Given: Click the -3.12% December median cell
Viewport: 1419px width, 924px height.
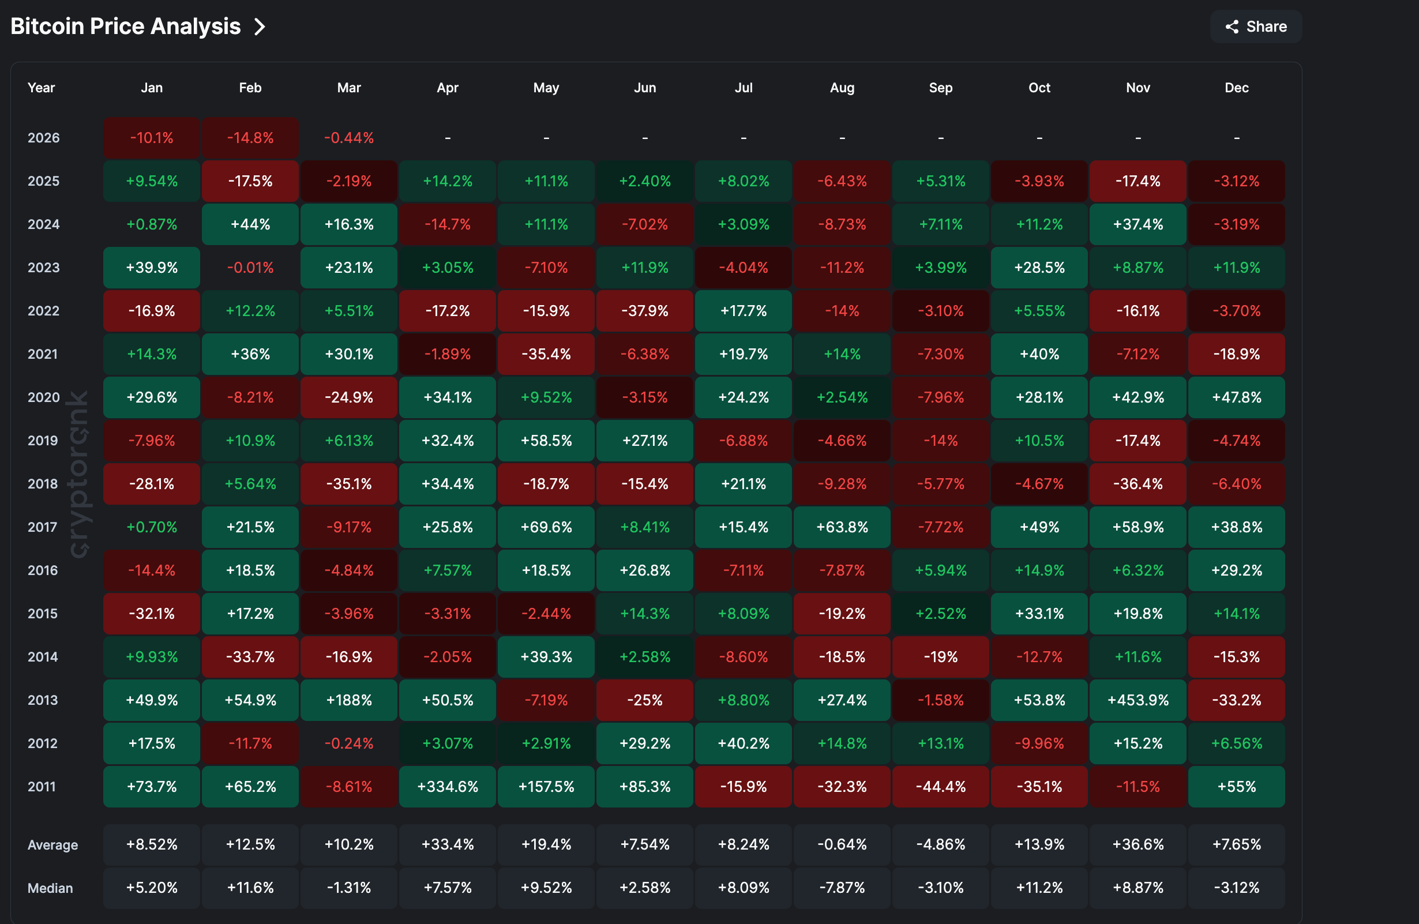Looking at the screenshot, I should click(x=1236, y=888).
